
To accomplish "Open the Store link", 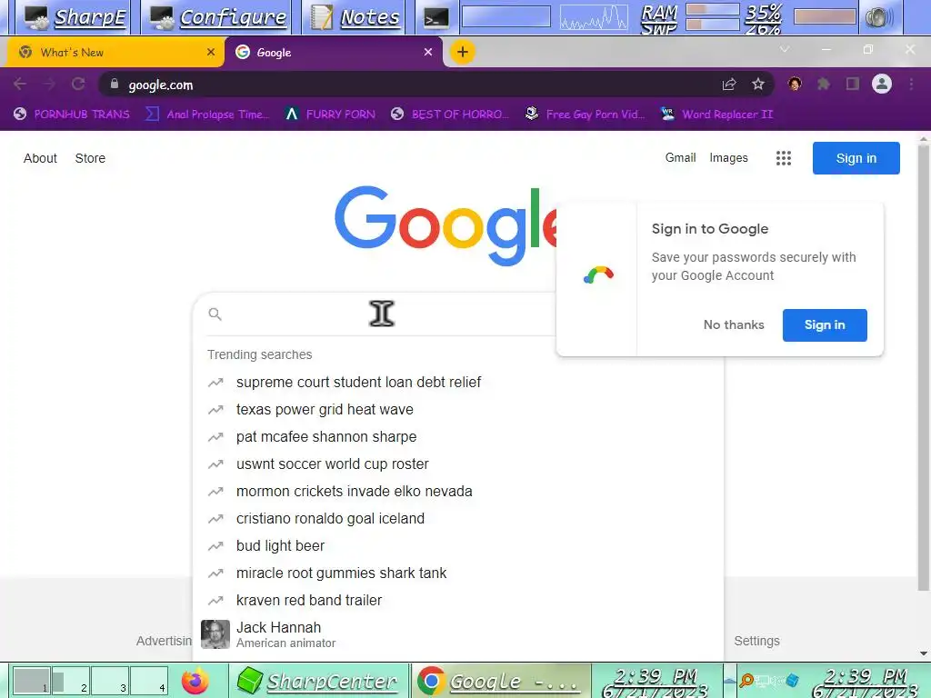I will pyautogui.click(x=90, y=158).
